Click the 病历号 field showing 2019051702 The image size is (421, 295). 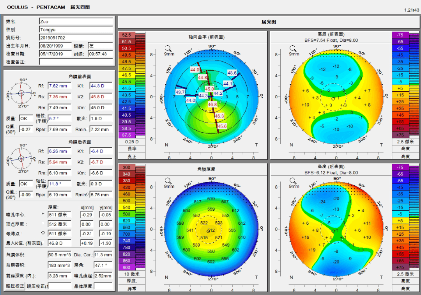point(76,37)
